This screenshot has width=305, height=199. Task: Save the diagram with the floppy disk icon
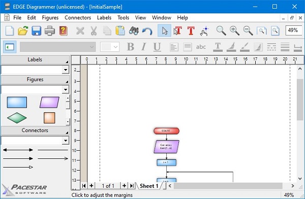tap(37, 30)
